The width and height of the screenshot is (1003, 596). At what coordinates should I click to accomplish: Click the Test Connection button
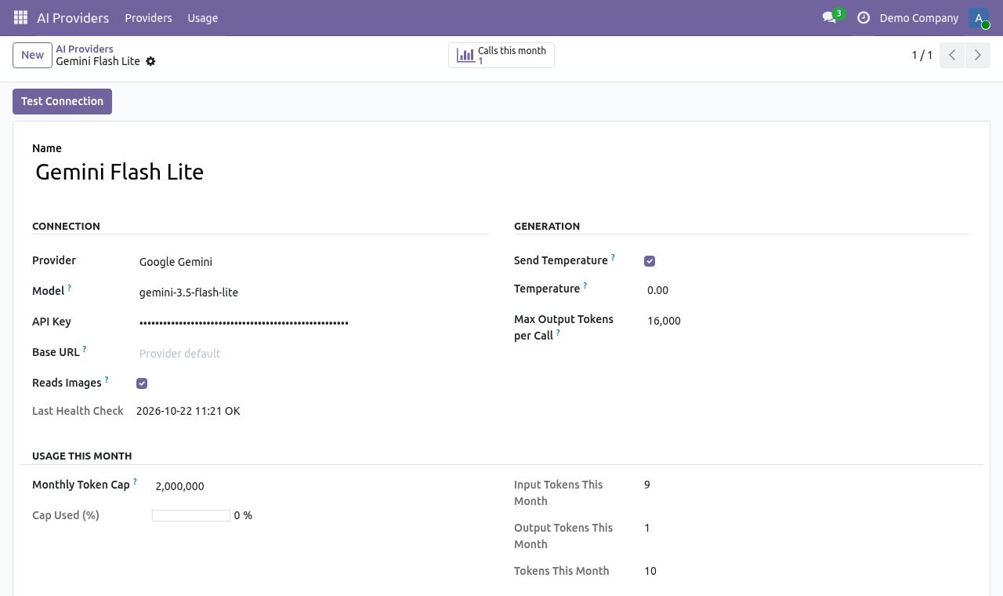click(62, 101)
